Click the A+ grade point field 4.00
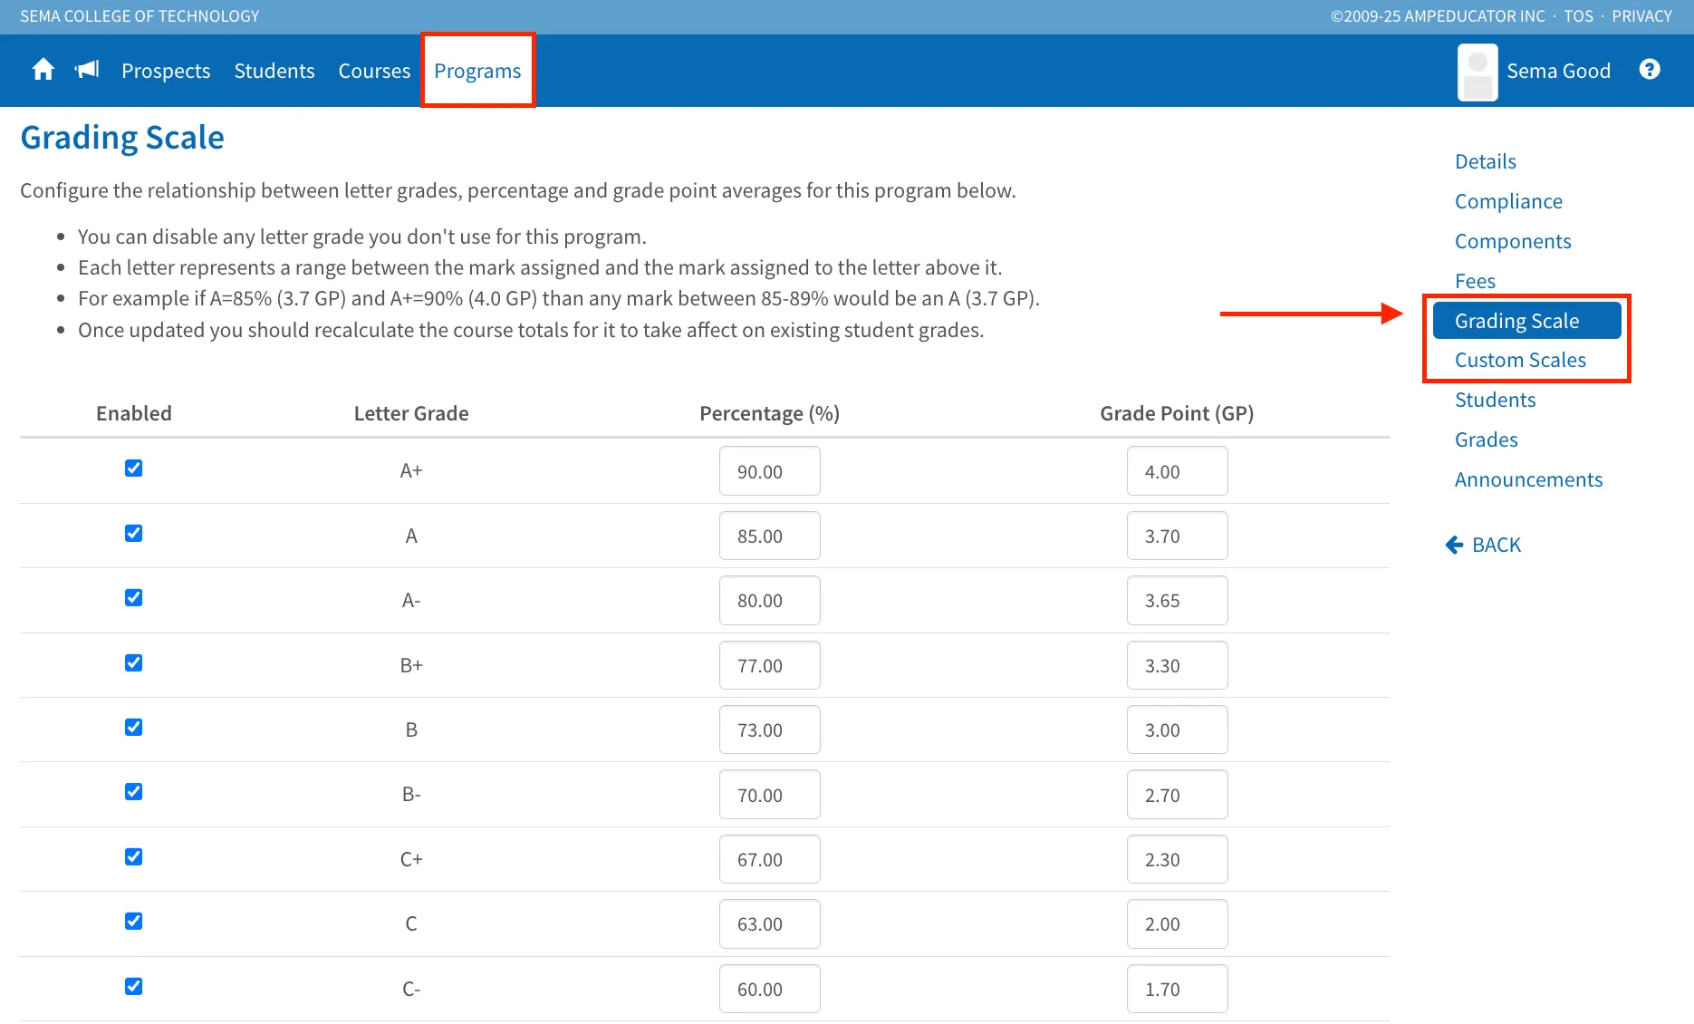1694x1024 pixels. pyautogui.click(x=1177, y=471)
